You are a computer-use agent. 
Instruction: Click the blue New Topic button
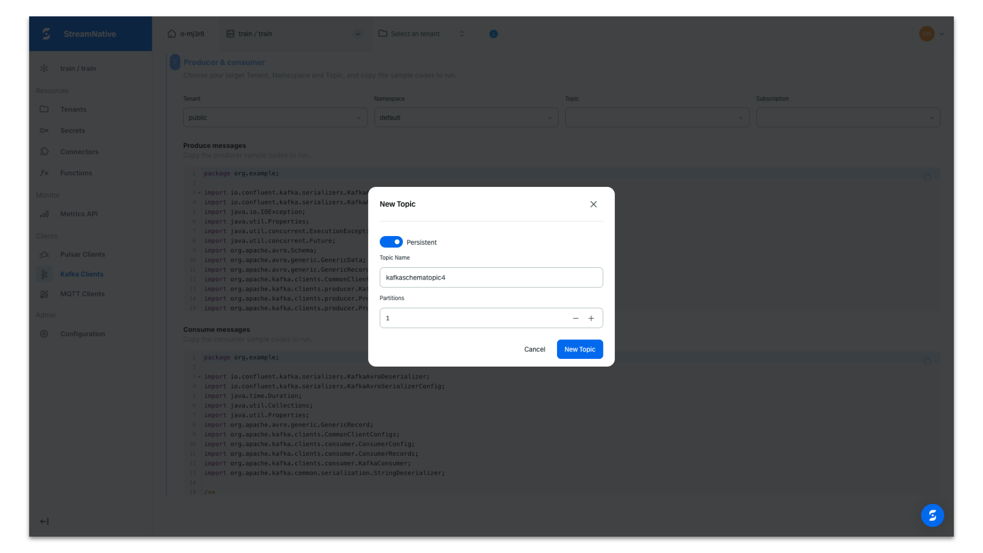(580, 349)
